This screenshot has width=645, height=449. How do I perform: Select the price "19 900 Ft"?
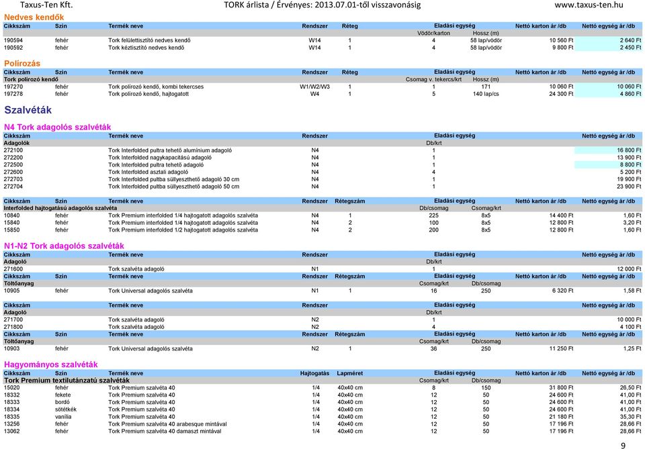[629, 179]
